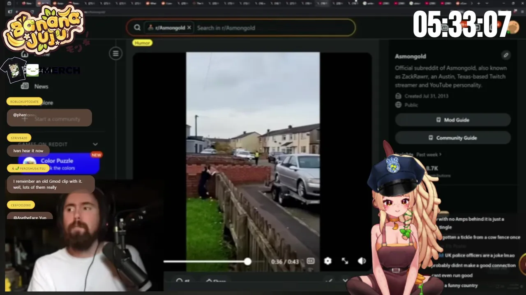526x295 pixels.
Task: Open the News sidebar item
Action: [41, 86]
